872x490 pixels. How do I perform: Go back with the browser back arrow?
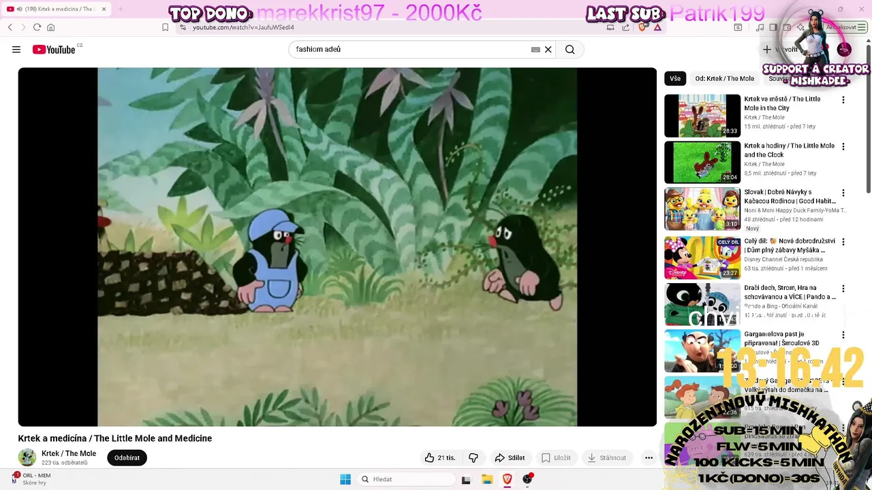coord(10,27)
